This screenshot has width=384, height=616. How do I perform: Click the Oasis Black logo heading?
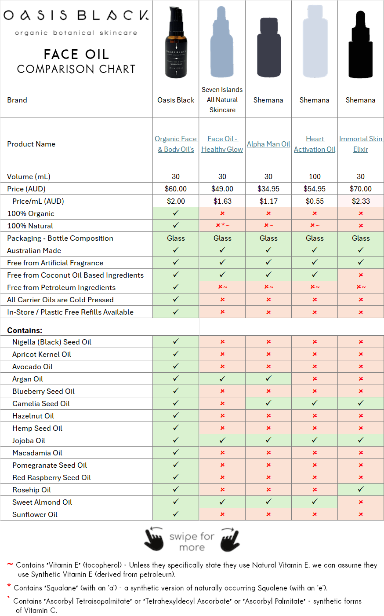click(x=76, y=16)
